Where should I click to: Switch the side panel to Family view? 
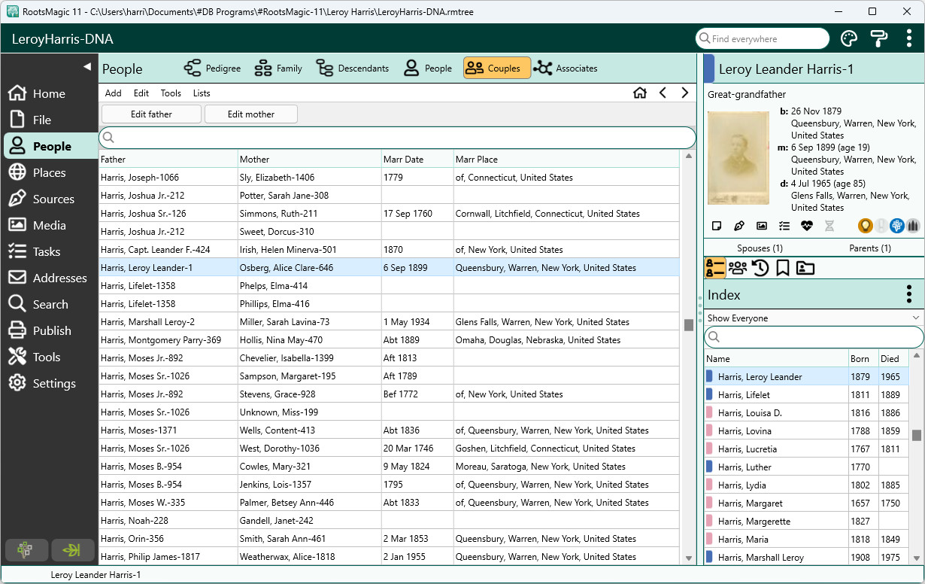pyautogui.click(x=738, y=268)
